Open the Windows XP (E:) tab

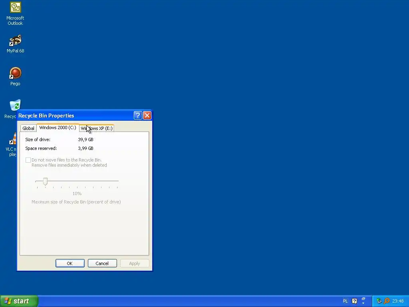coord(97,128)
